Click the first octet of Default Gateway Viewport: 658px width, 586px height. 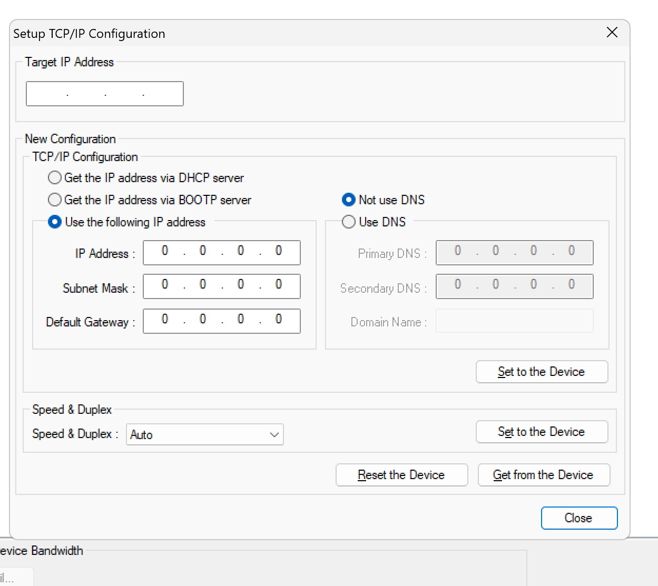(x=165, y=320)
